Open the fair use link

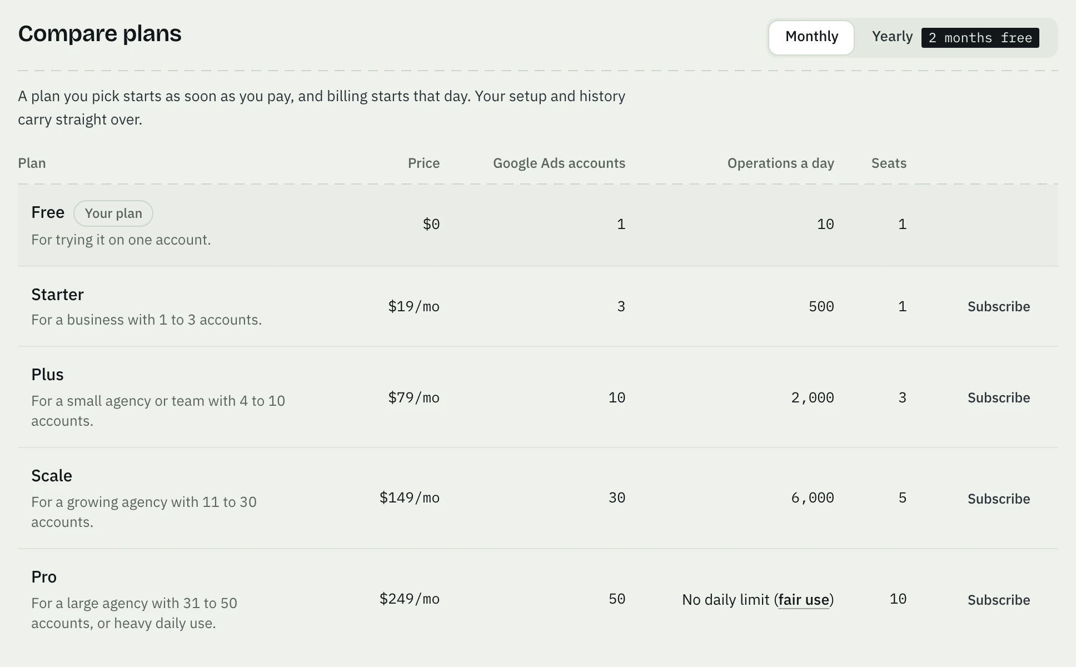(x=804, y=600)
